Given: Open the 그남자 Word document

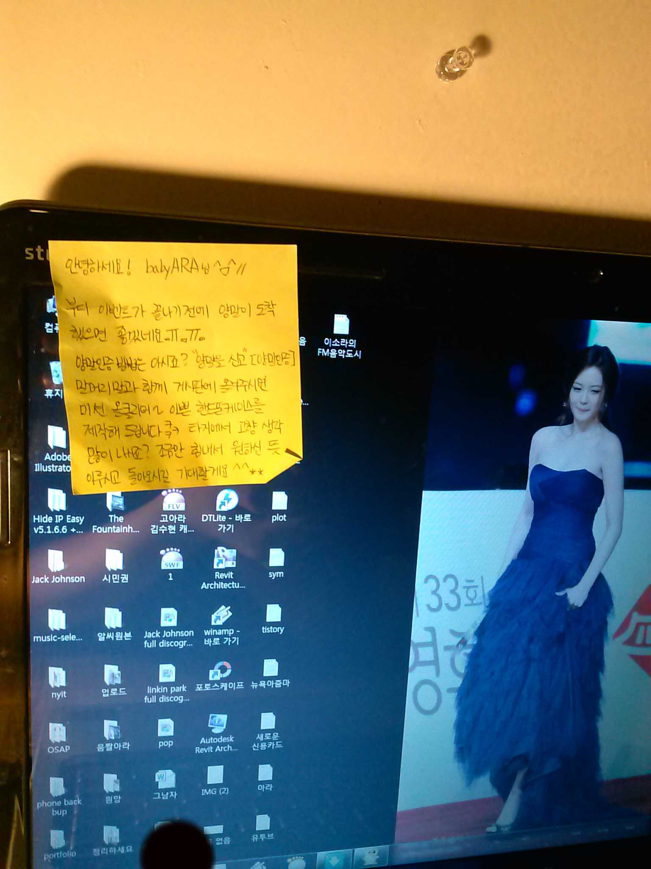Looking at the screenshot, I should 164,785.
